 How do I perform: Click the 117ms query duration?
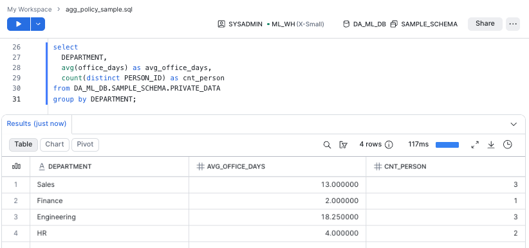[418, 144]
